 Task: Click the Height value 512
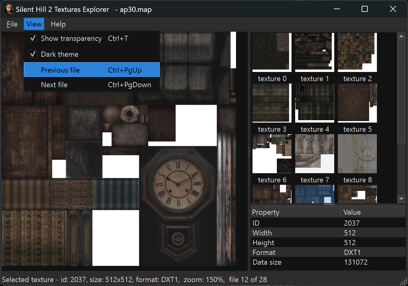(350, 243)
